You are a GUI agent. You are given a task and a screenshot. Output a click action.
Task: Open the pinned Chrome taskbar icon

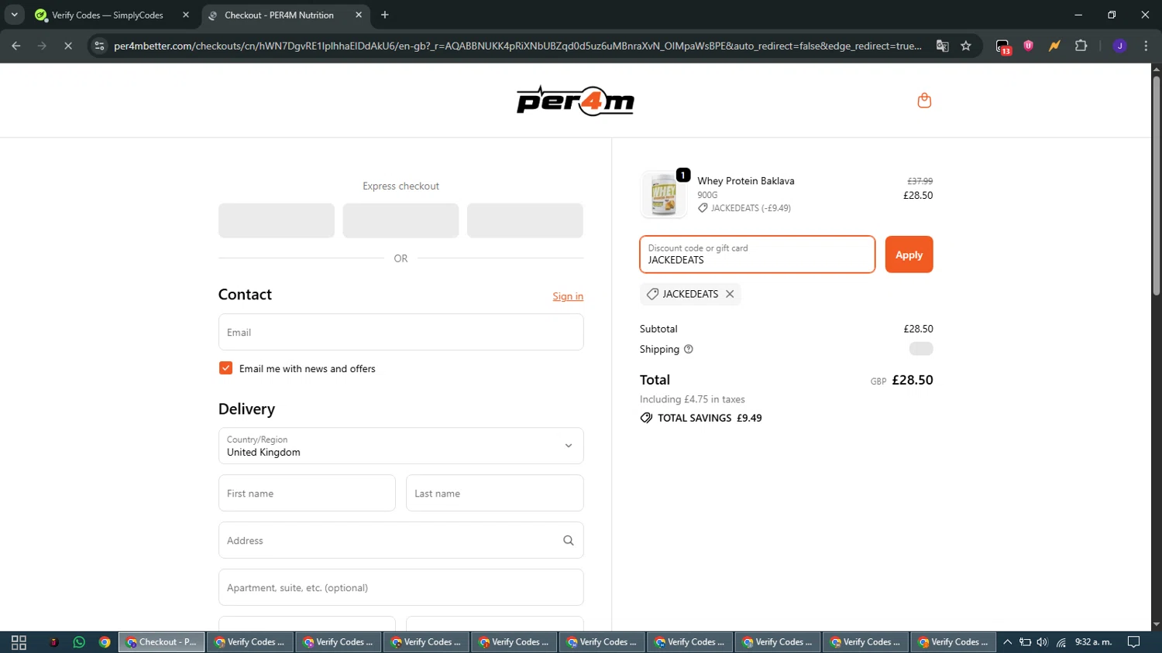pyautogui.click(x=105, y=642)
